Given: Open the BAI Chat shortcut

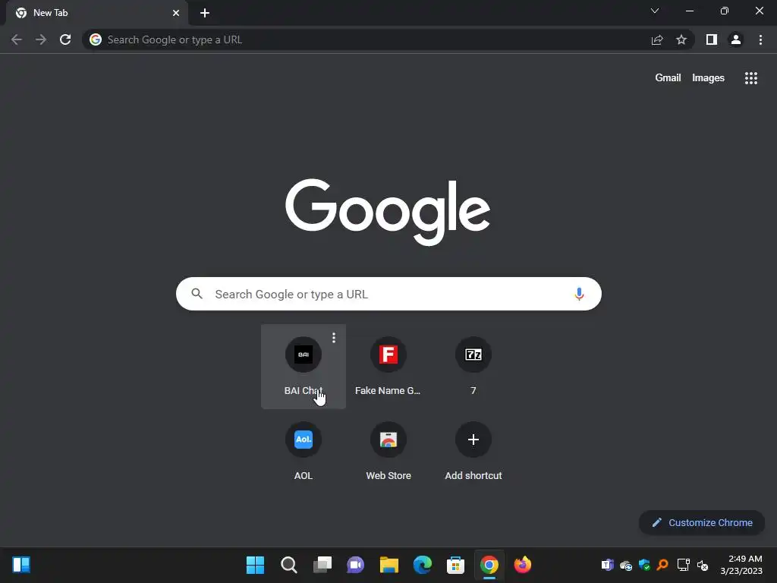Looking at the screenshot, I should tap(304, 367).
